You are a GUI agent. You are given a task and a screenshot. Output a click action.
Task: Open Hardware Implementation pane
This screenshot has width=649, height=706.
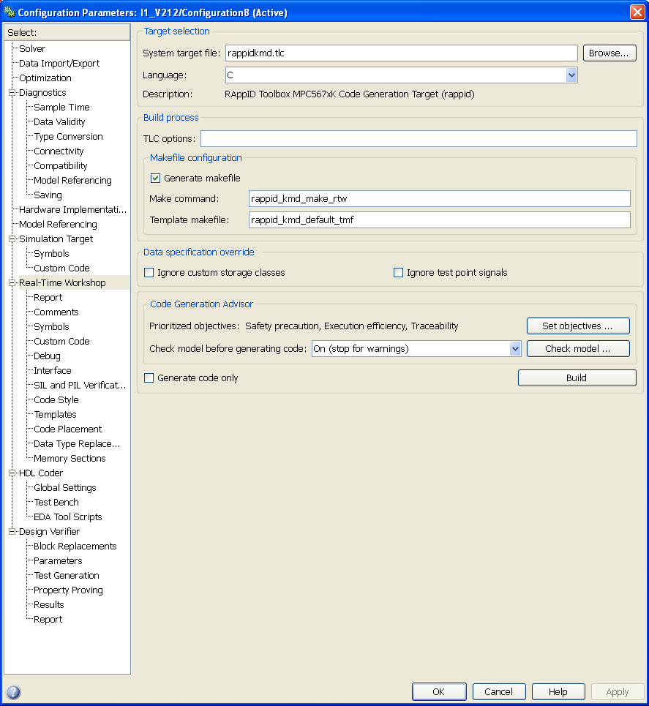click(73, 210)
